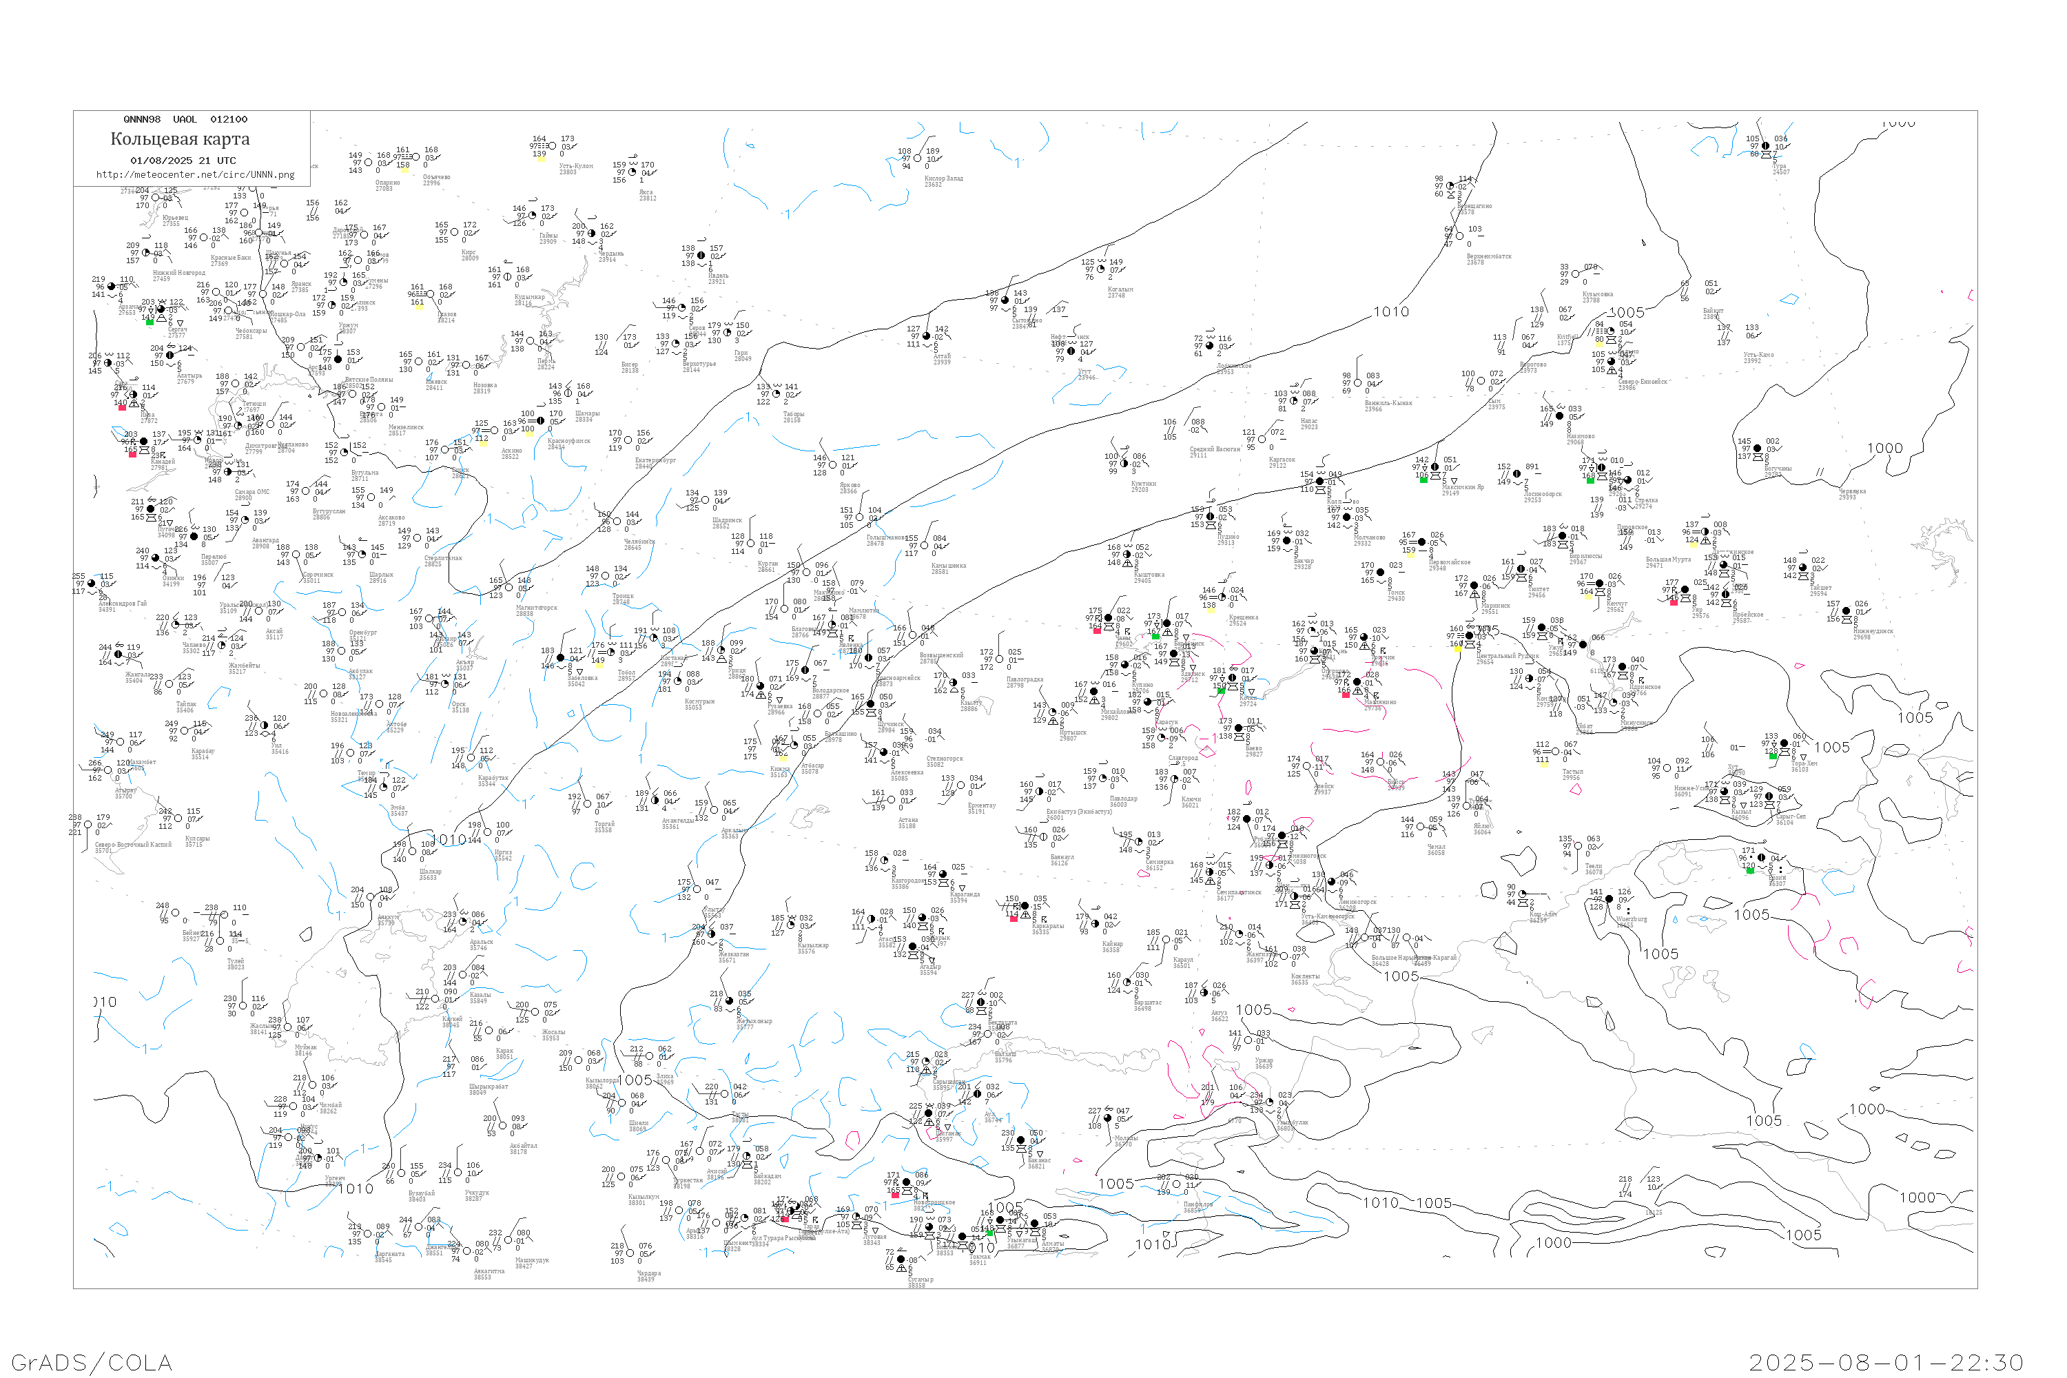Click the GrADS/COLA footer label
Viewport: 2067px width, 1378px height.
click(x=92, y=1362)
